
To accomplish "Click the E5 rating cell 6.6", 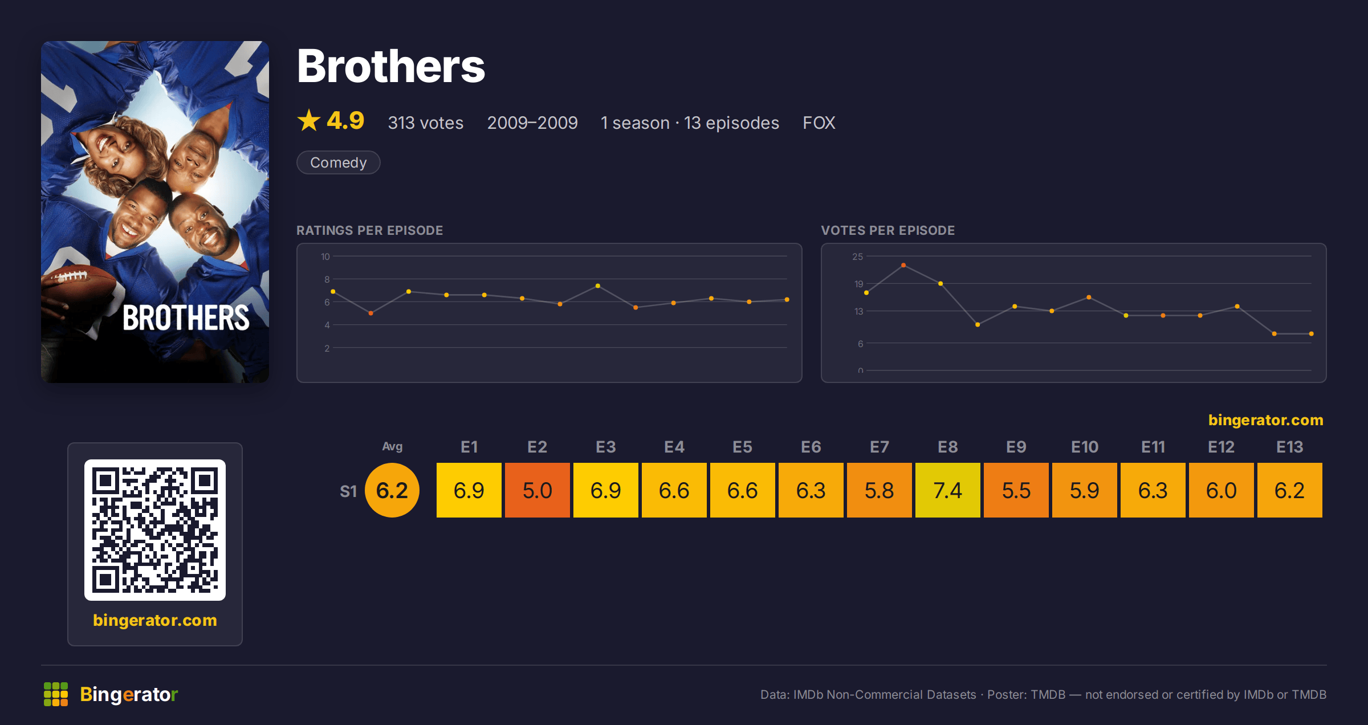I will click(x=743, y=490).
